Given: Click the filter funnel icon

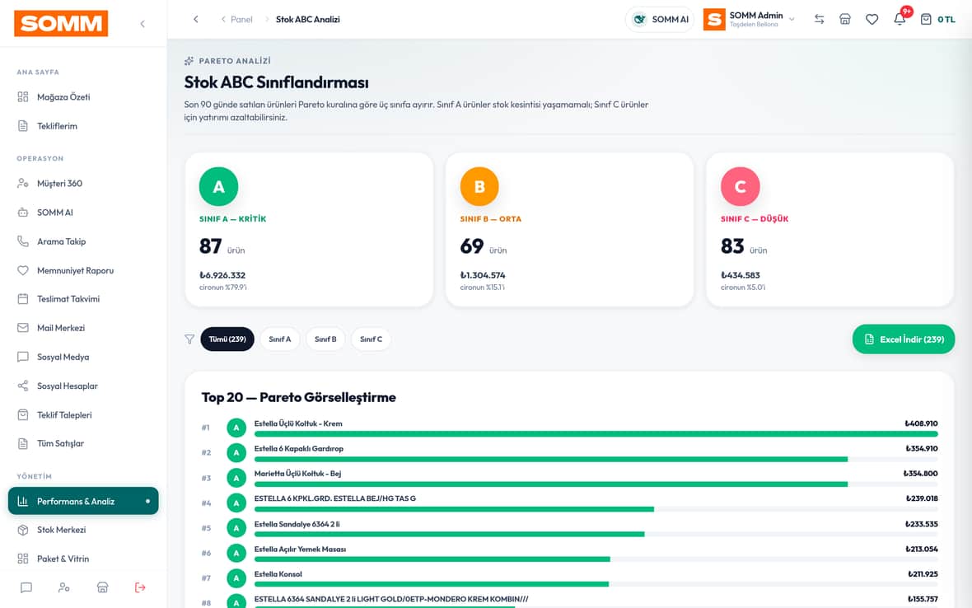Looking at the screenshot, I should pos(189,339).
